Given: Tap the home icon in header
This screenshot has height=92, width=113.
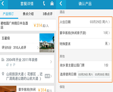Looking at the screenshot, I should 52,3.
